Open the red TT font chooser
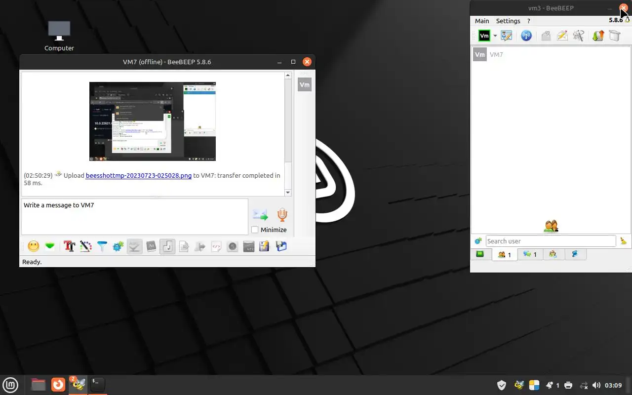 click(69, 246)
